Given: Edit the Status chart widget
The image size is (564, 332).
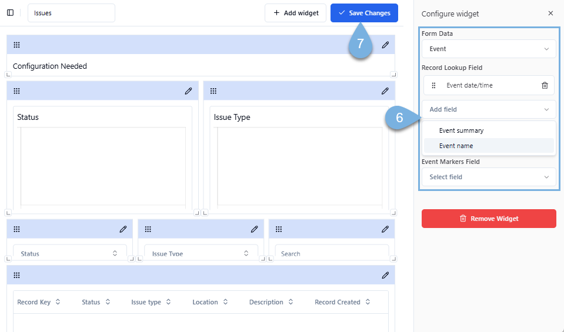Looking at the screenshot, I should tap(188, 91).
